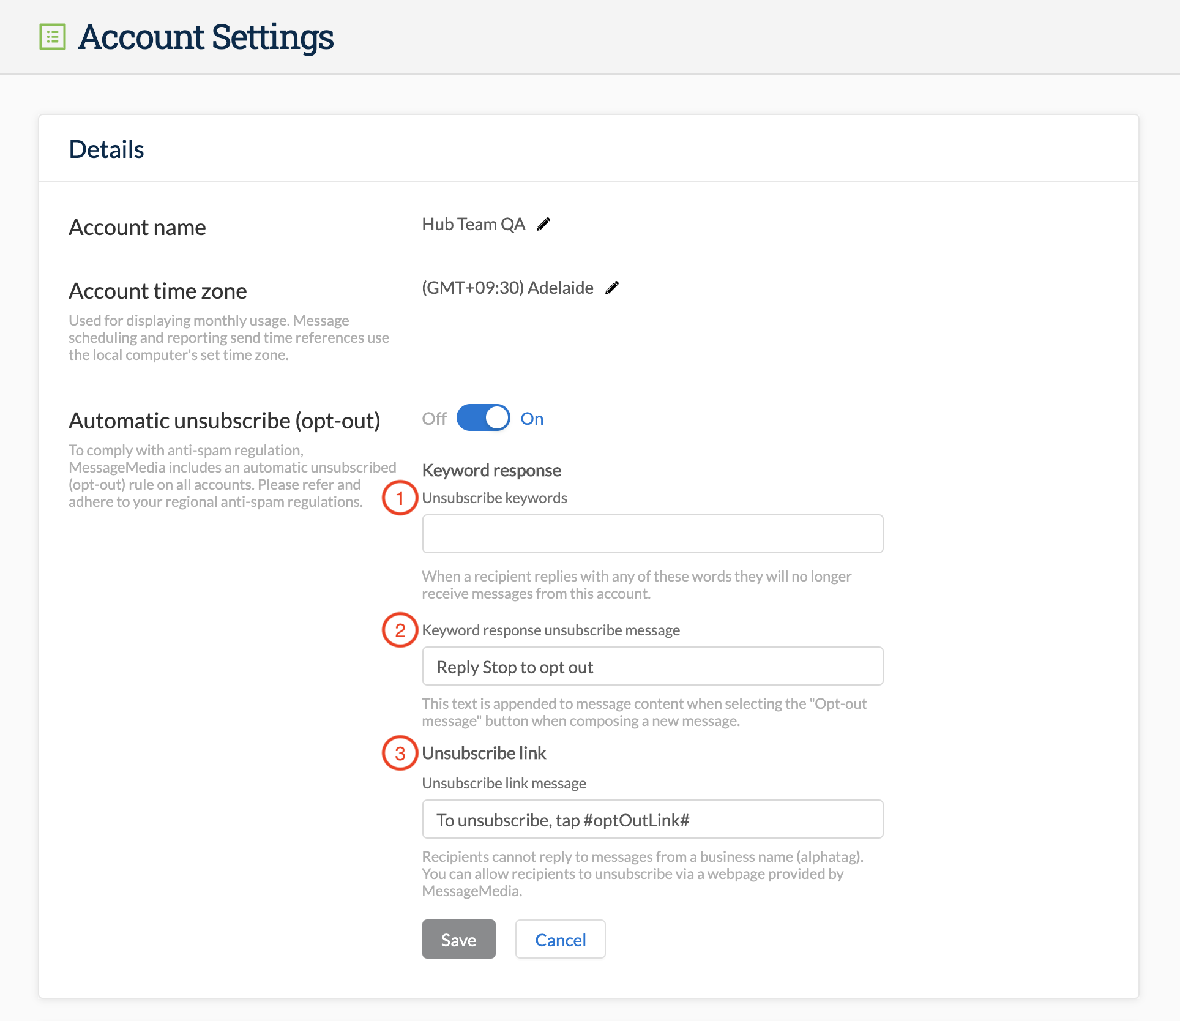Click the red annotation marker numbered 3

pos(400,754)
